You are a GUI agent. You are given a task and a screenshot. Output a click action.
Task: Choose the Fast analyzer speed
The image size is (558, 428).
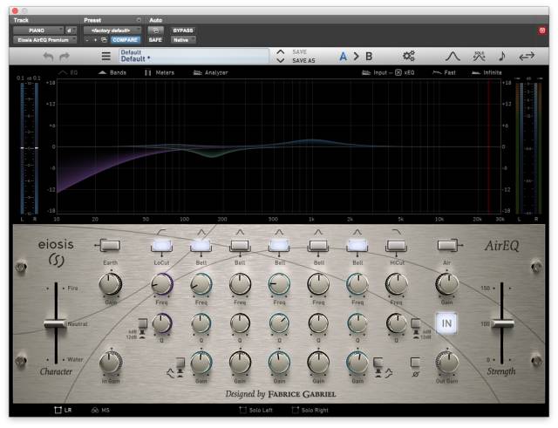point(444,72)
